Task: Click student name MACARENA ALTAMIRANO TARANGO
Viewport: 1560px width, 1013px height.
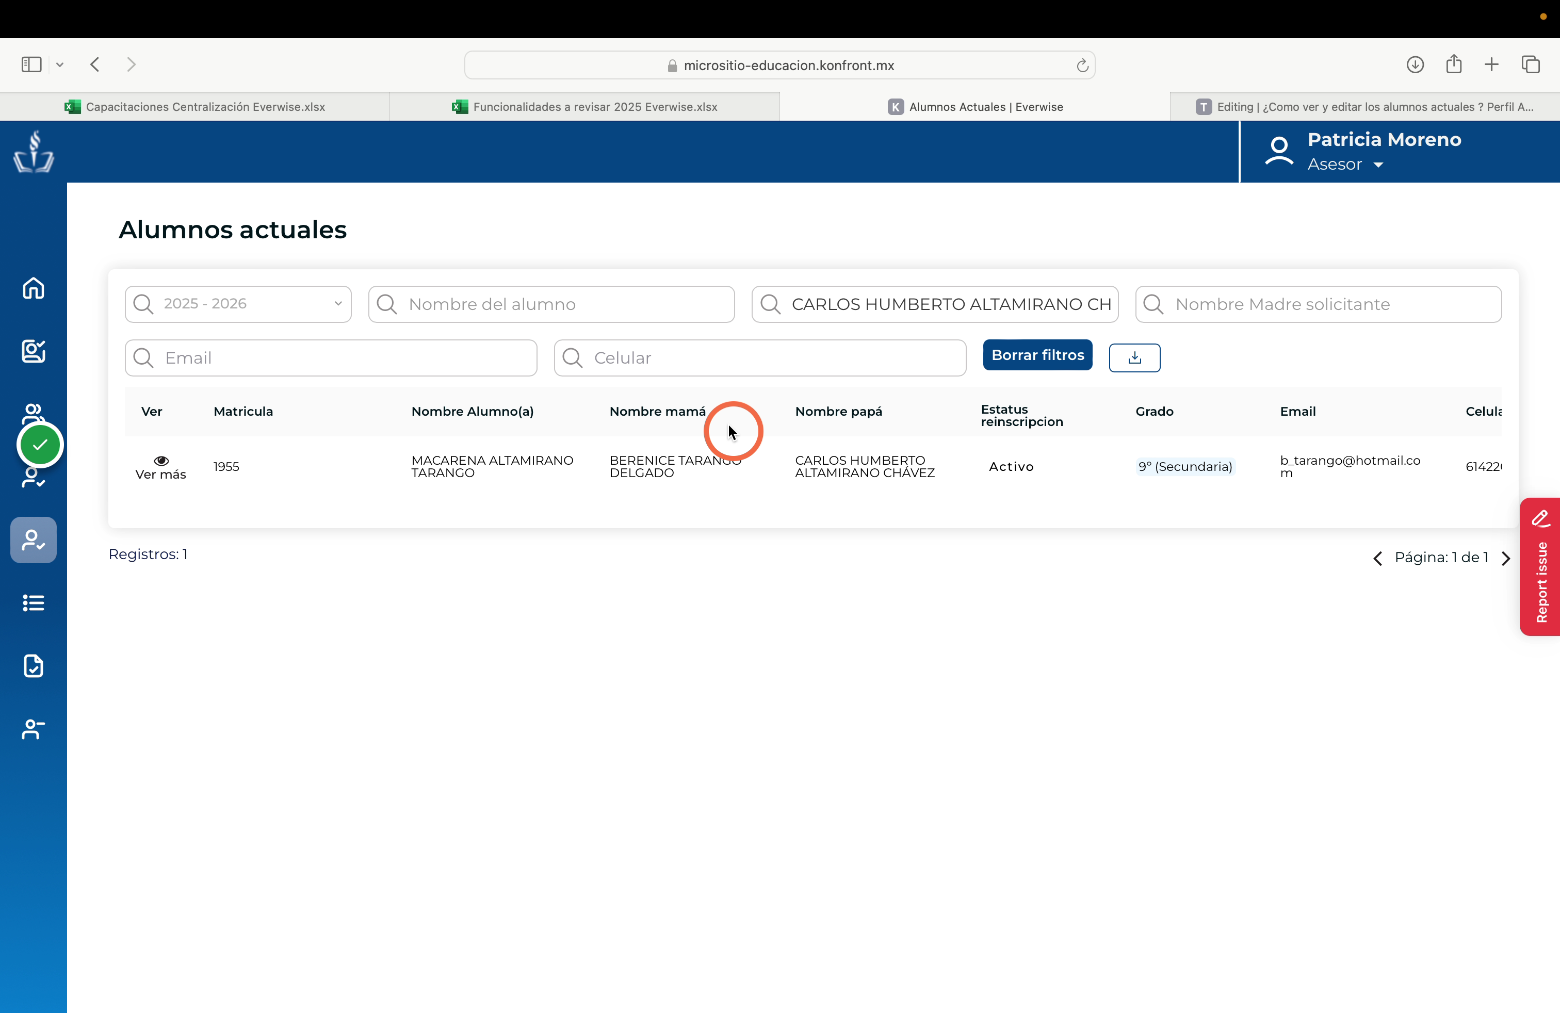Action: [x=492, y=467]
